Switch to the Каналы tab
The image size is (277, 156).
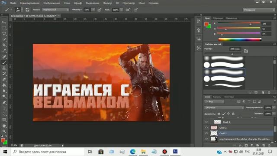tap(217, 97)
